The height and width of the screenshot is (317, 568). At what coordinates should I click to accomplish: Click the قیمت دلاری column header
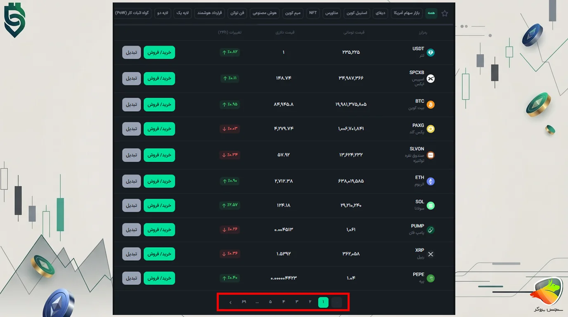point(285,32)
